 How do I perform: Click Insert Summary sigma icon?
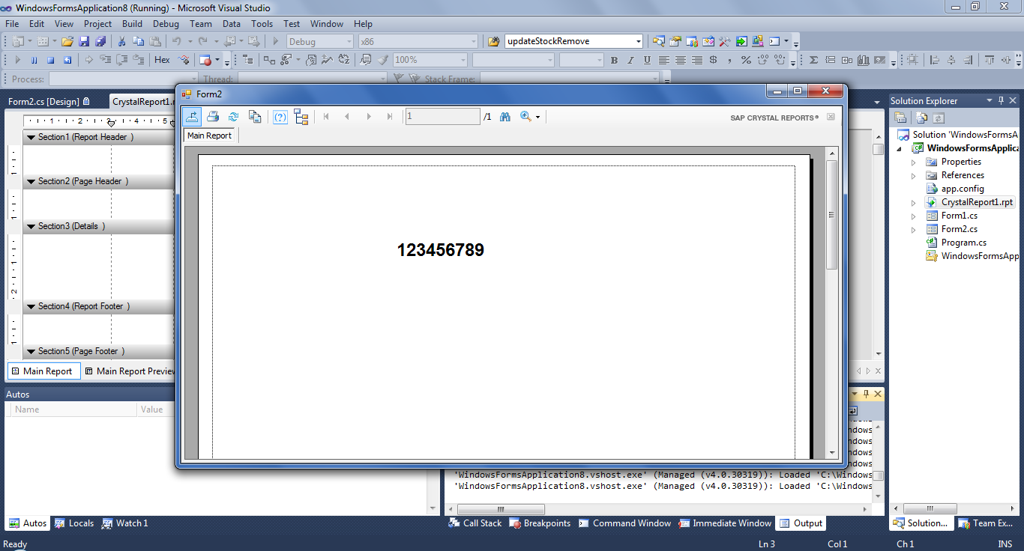(x=814, y=60)
